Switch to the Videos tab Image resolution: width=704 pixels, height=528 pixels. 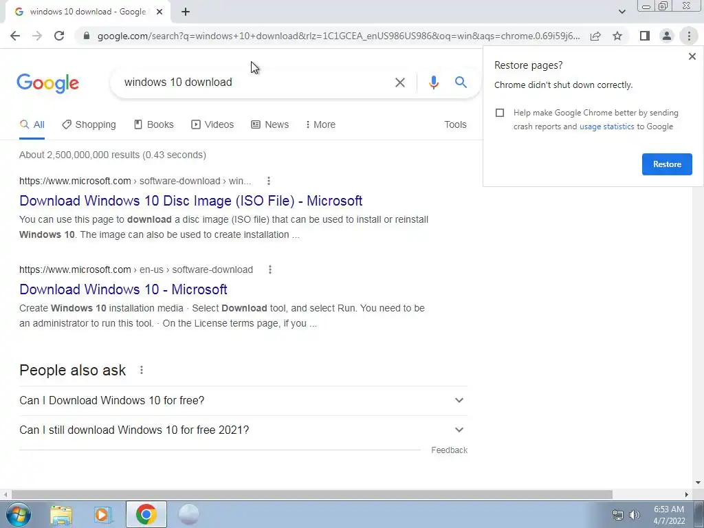(212, 125)
